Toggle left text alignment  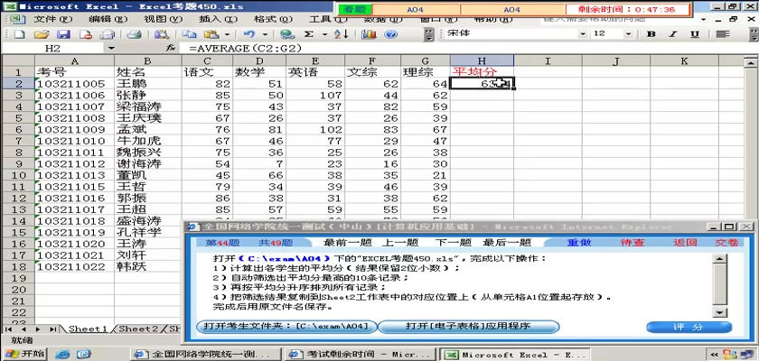point(723,33)
